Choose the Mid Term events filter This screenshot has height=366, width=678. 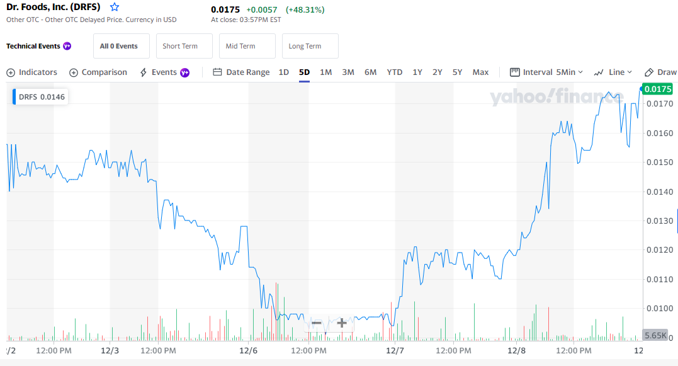click(247, 46)
